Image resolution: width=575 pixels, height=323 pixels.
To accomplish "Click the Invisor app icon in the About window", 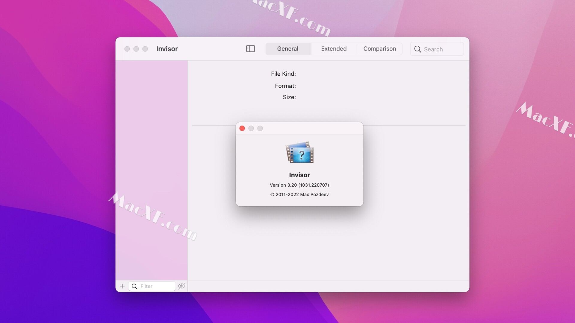I will pyautogui.click(x=299, y=153).
